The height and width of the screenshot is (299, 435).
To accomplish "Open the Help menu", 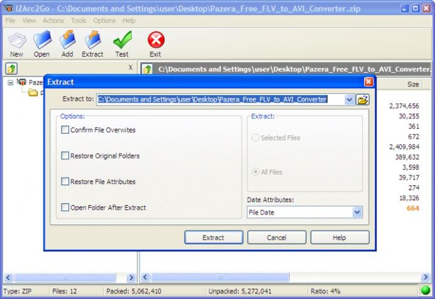I will [x=129, y=20].
